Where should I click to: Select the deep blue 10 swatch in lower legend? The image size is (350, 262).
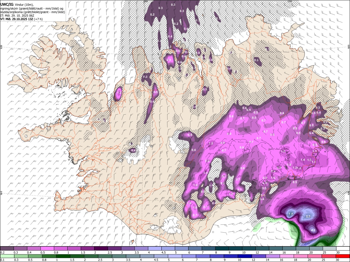click(x=245, y=256)
